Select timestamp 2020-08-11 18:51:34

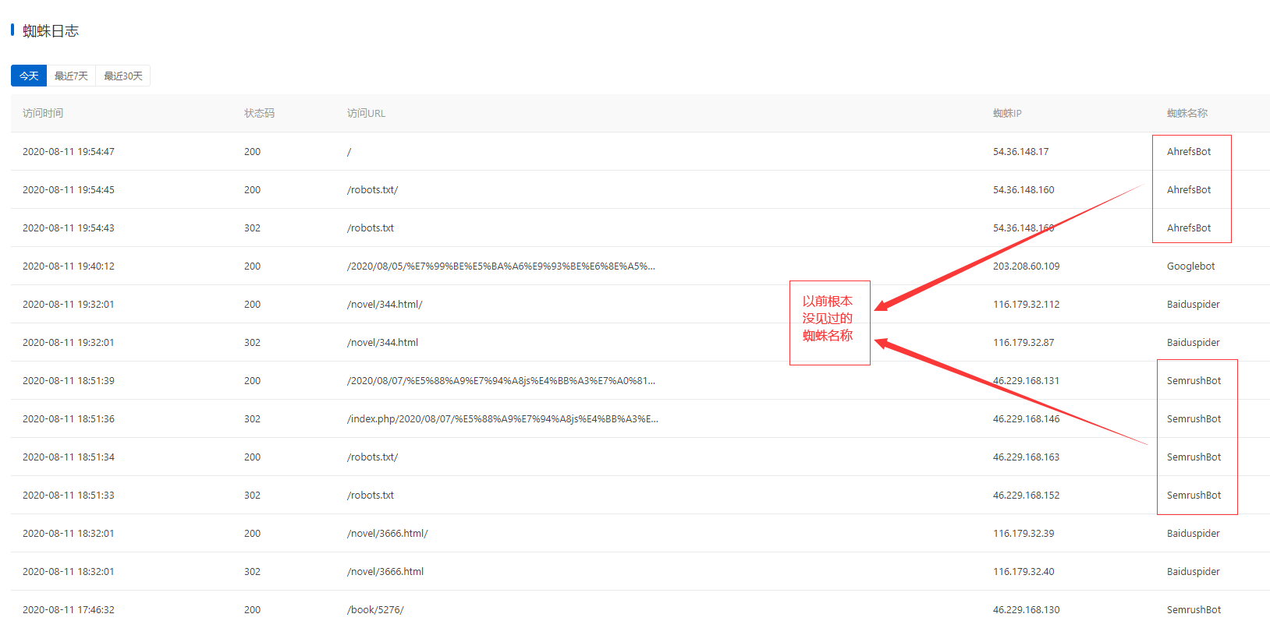coord(69,457)
